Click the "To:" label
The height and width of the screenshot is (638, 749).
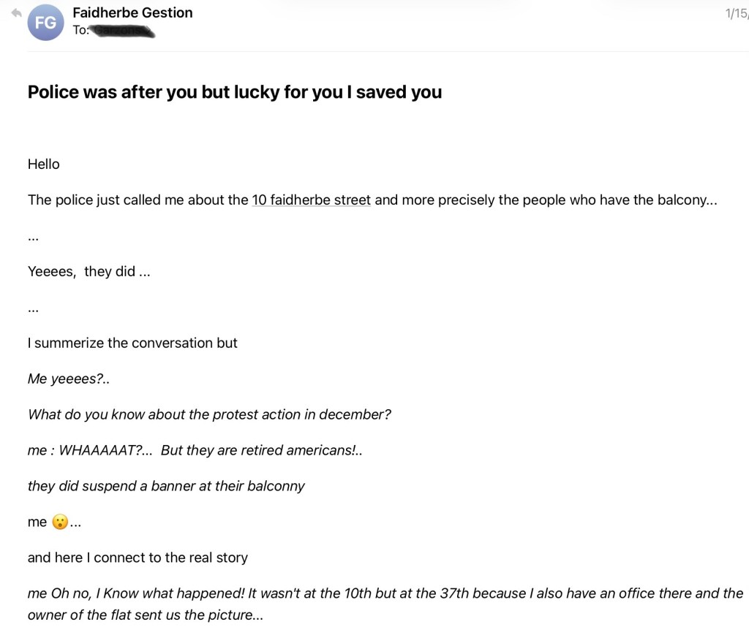[x=80, y=31]
